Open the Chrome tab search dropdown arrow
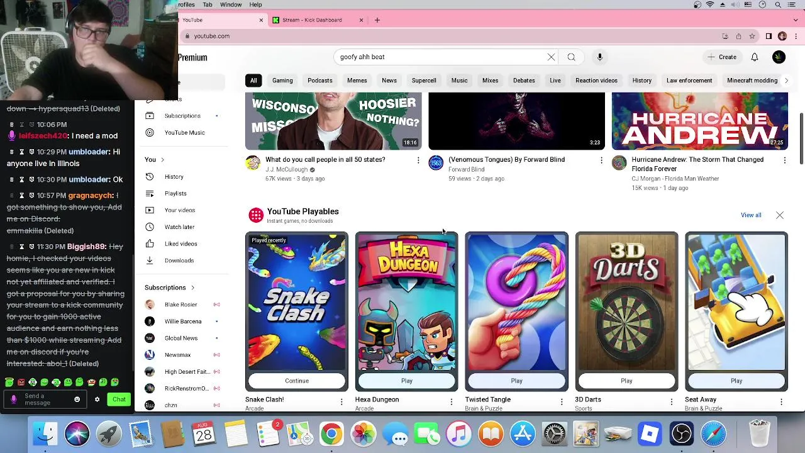Screen dimensions: 805x453 tap(795, 20)
